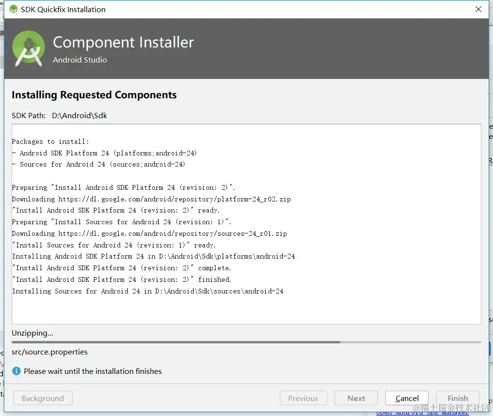
Task: Click the platform-24_r02.zip download line
Action: coord(151,199)
